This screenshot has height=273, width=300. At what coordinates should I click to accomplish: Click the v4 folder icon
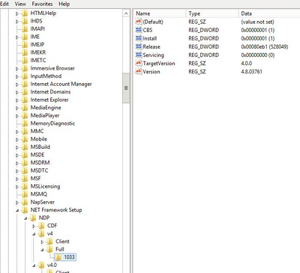[x=41, y=233]
